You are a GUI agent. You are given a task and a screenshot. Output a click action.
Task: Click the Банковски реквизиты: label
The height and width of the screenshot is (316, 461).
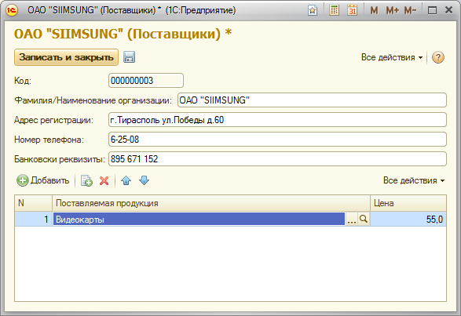click(60, 159)
